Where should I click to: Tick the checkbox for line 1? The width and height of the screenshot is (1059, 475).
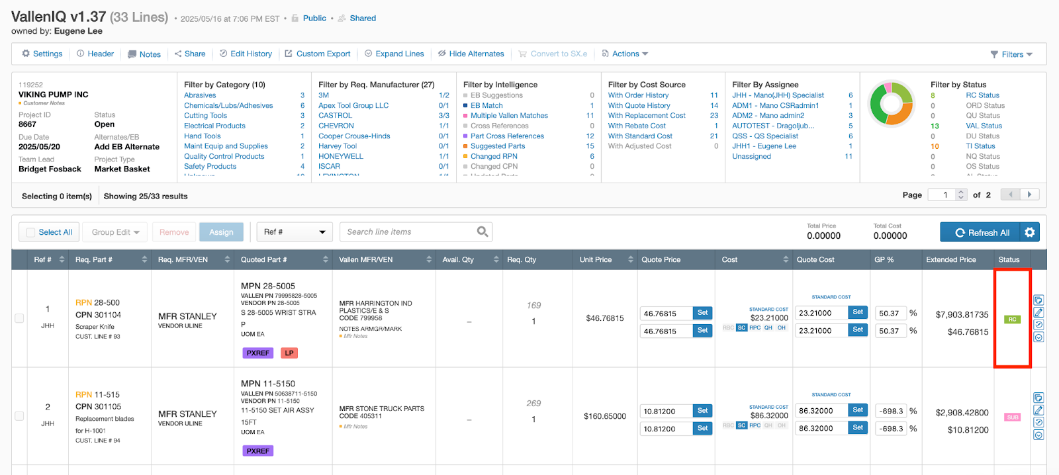point(19,318)
